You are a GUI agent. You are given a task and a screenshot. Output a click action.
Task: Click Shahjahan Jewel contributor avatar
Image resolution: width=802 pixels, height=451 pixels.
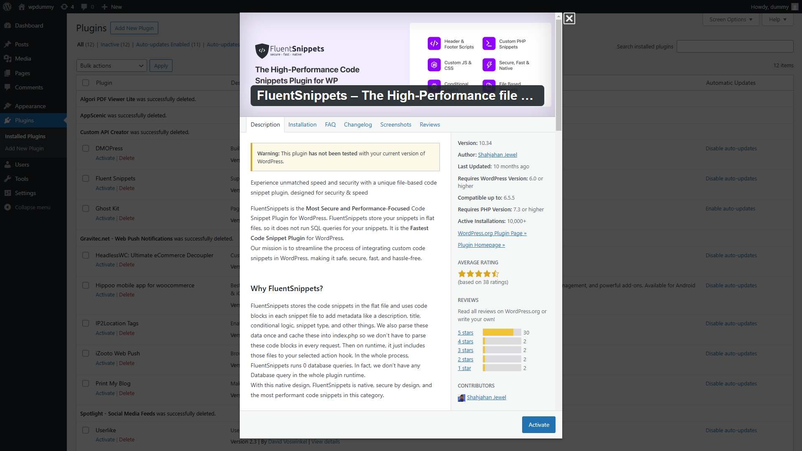pos(461,398)
